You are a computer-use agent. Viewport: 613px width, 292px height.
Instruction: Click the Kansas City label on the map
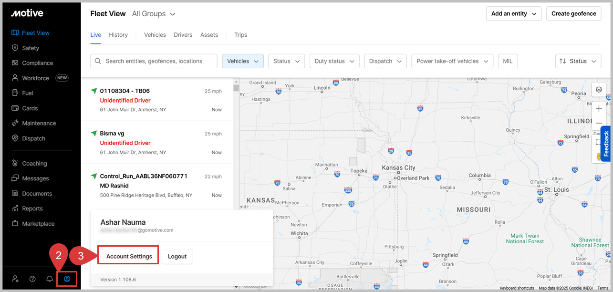(398, 168)
